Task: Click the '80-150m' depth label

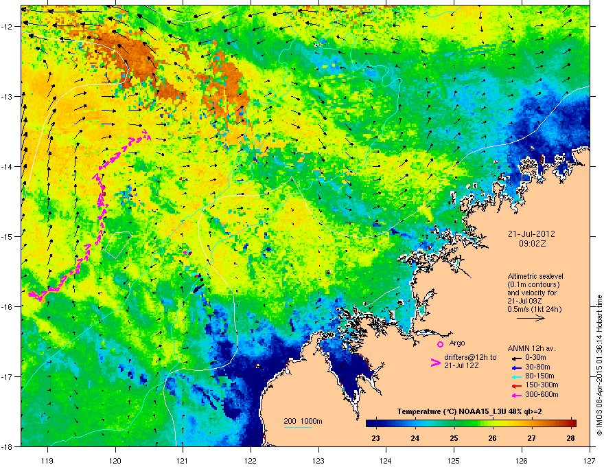Action: pyautogui.click(x=539, y=376)
